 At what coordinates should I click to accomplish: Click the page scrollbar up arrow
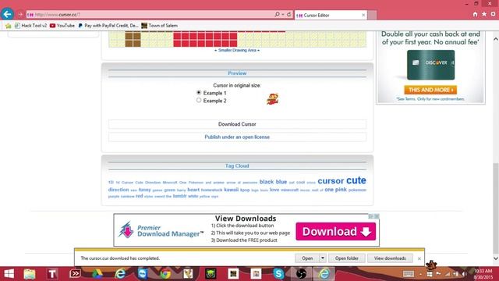click(496, 39)
